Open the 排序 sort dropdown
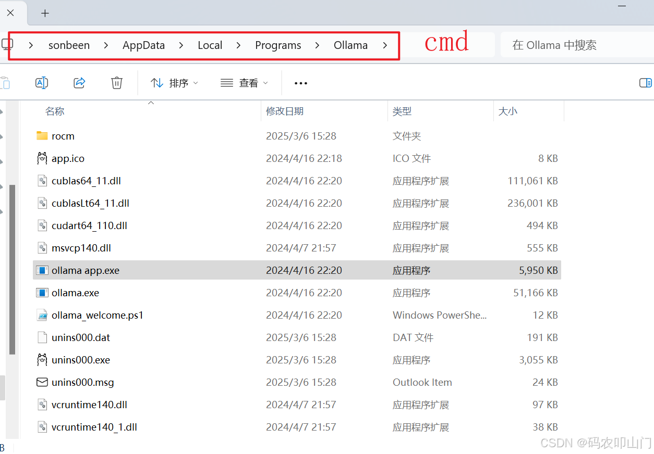 (175, 83)
